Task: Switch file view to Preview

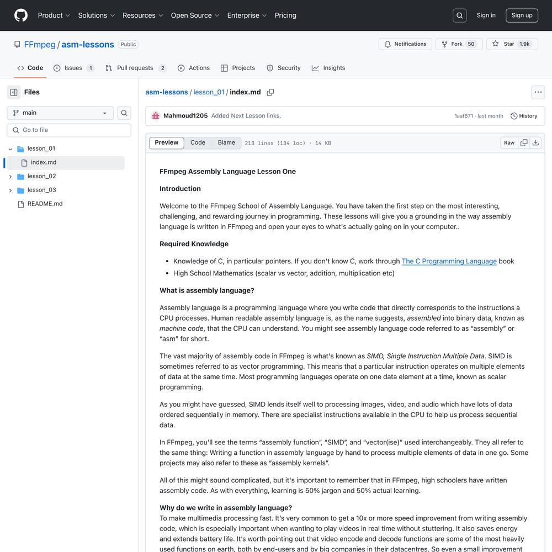Action: point(167,142)
